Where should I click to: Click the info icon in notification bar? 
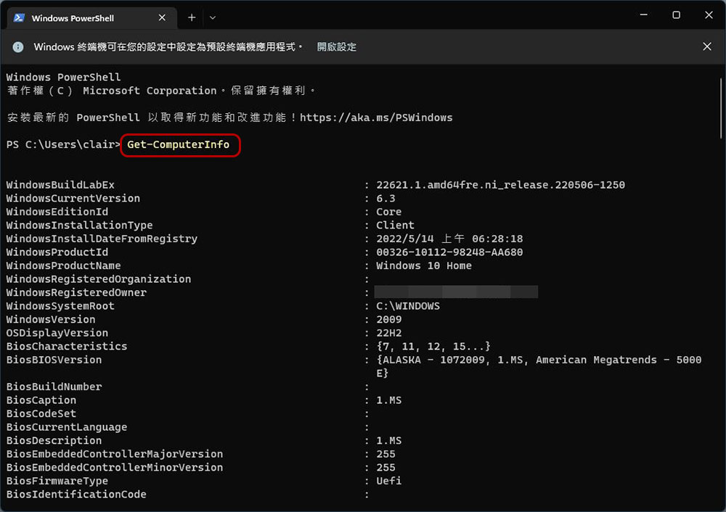tap(18, 46)
